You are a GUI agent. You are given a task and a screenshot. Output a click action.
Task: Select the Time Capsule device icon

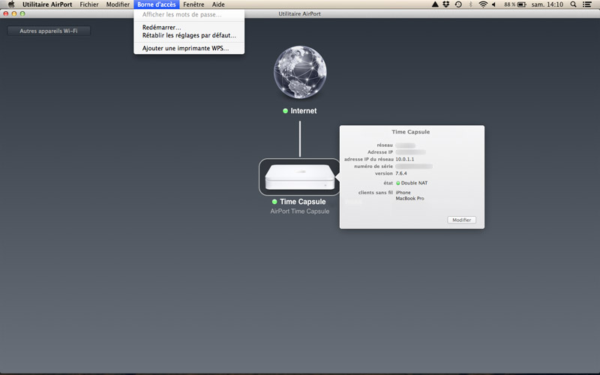[x=299, y=177]
